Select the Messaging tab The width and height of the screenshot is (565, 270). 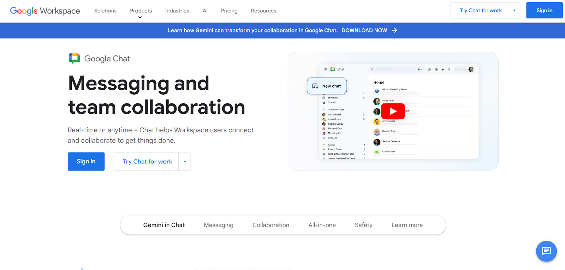click(219, 225)
